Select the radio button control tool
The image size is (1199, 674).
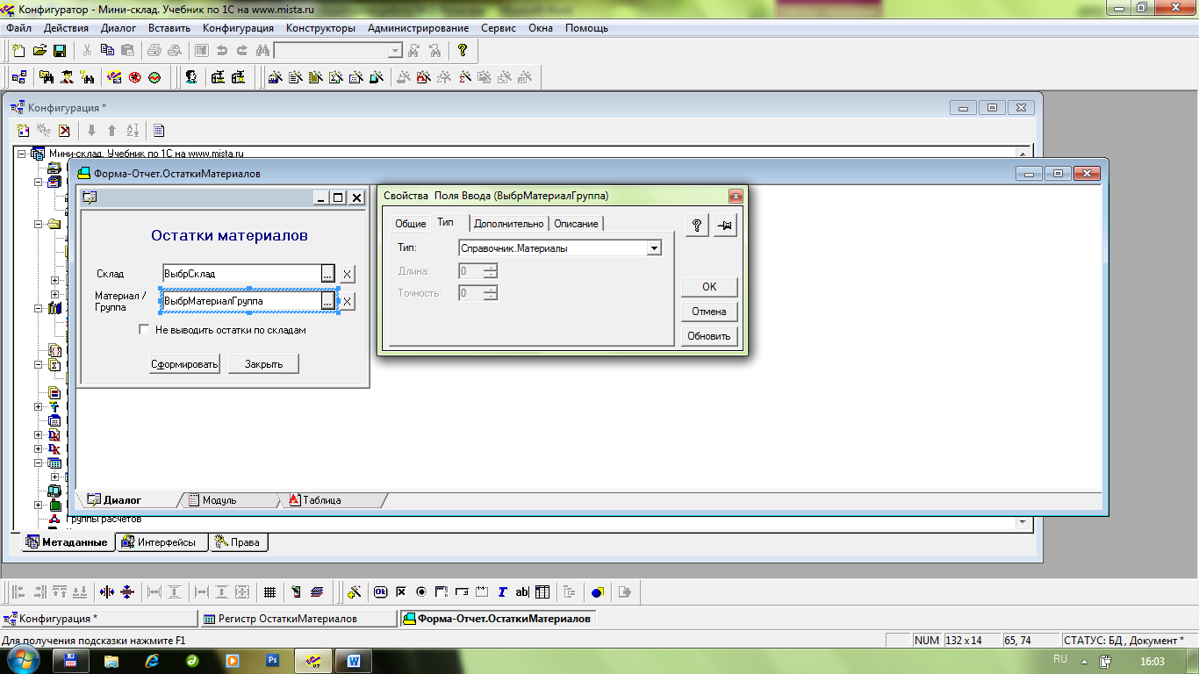[421, 592]
